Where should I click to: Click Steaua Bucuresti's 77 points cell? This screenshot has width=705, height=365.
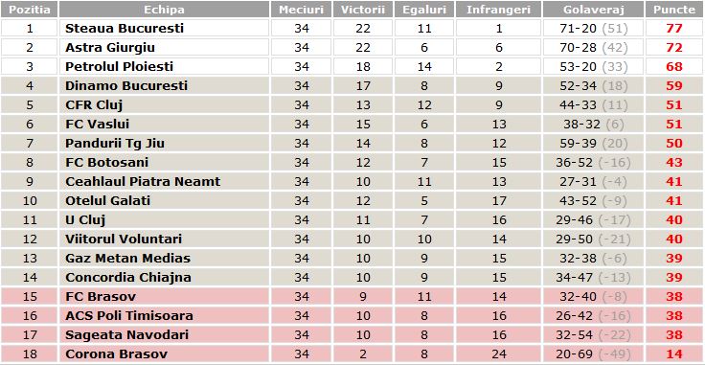point(674,29)
